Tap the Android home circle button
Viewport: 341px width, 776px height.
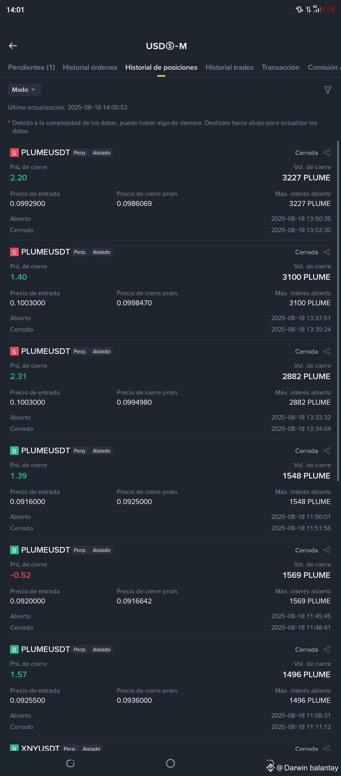tap(170, 763)
